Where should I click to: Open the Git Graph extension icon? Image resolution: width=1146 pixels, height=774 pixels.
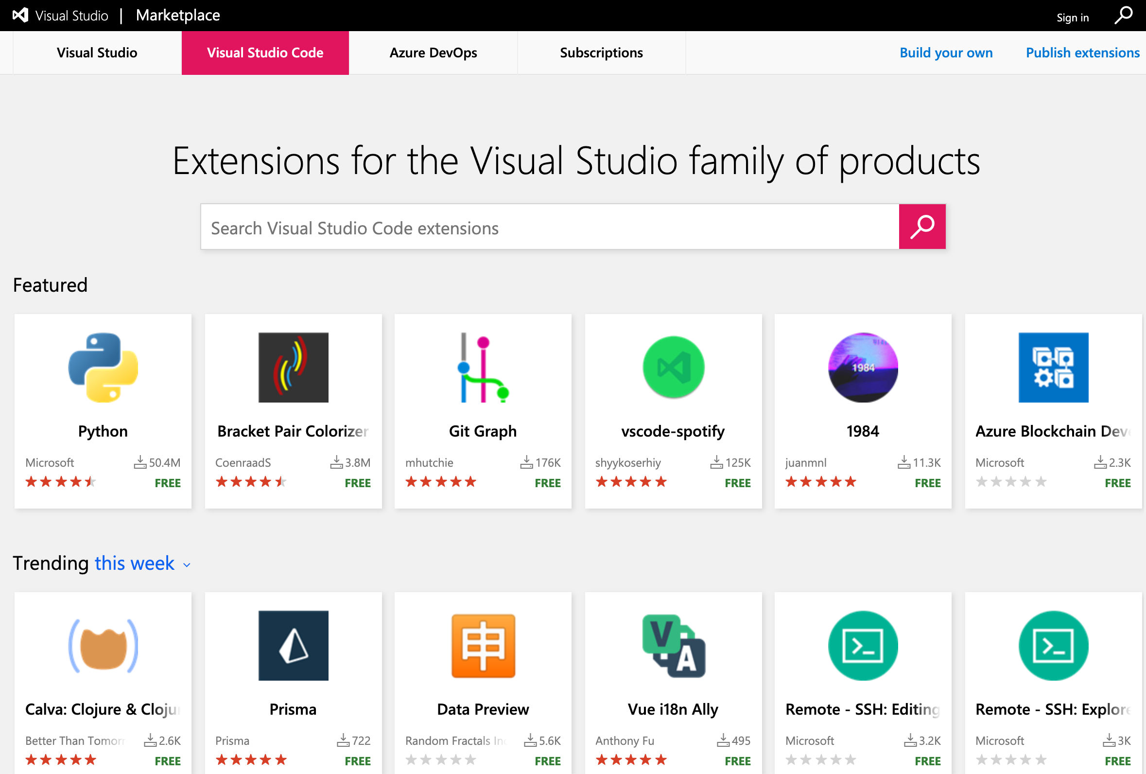(483, 368)
